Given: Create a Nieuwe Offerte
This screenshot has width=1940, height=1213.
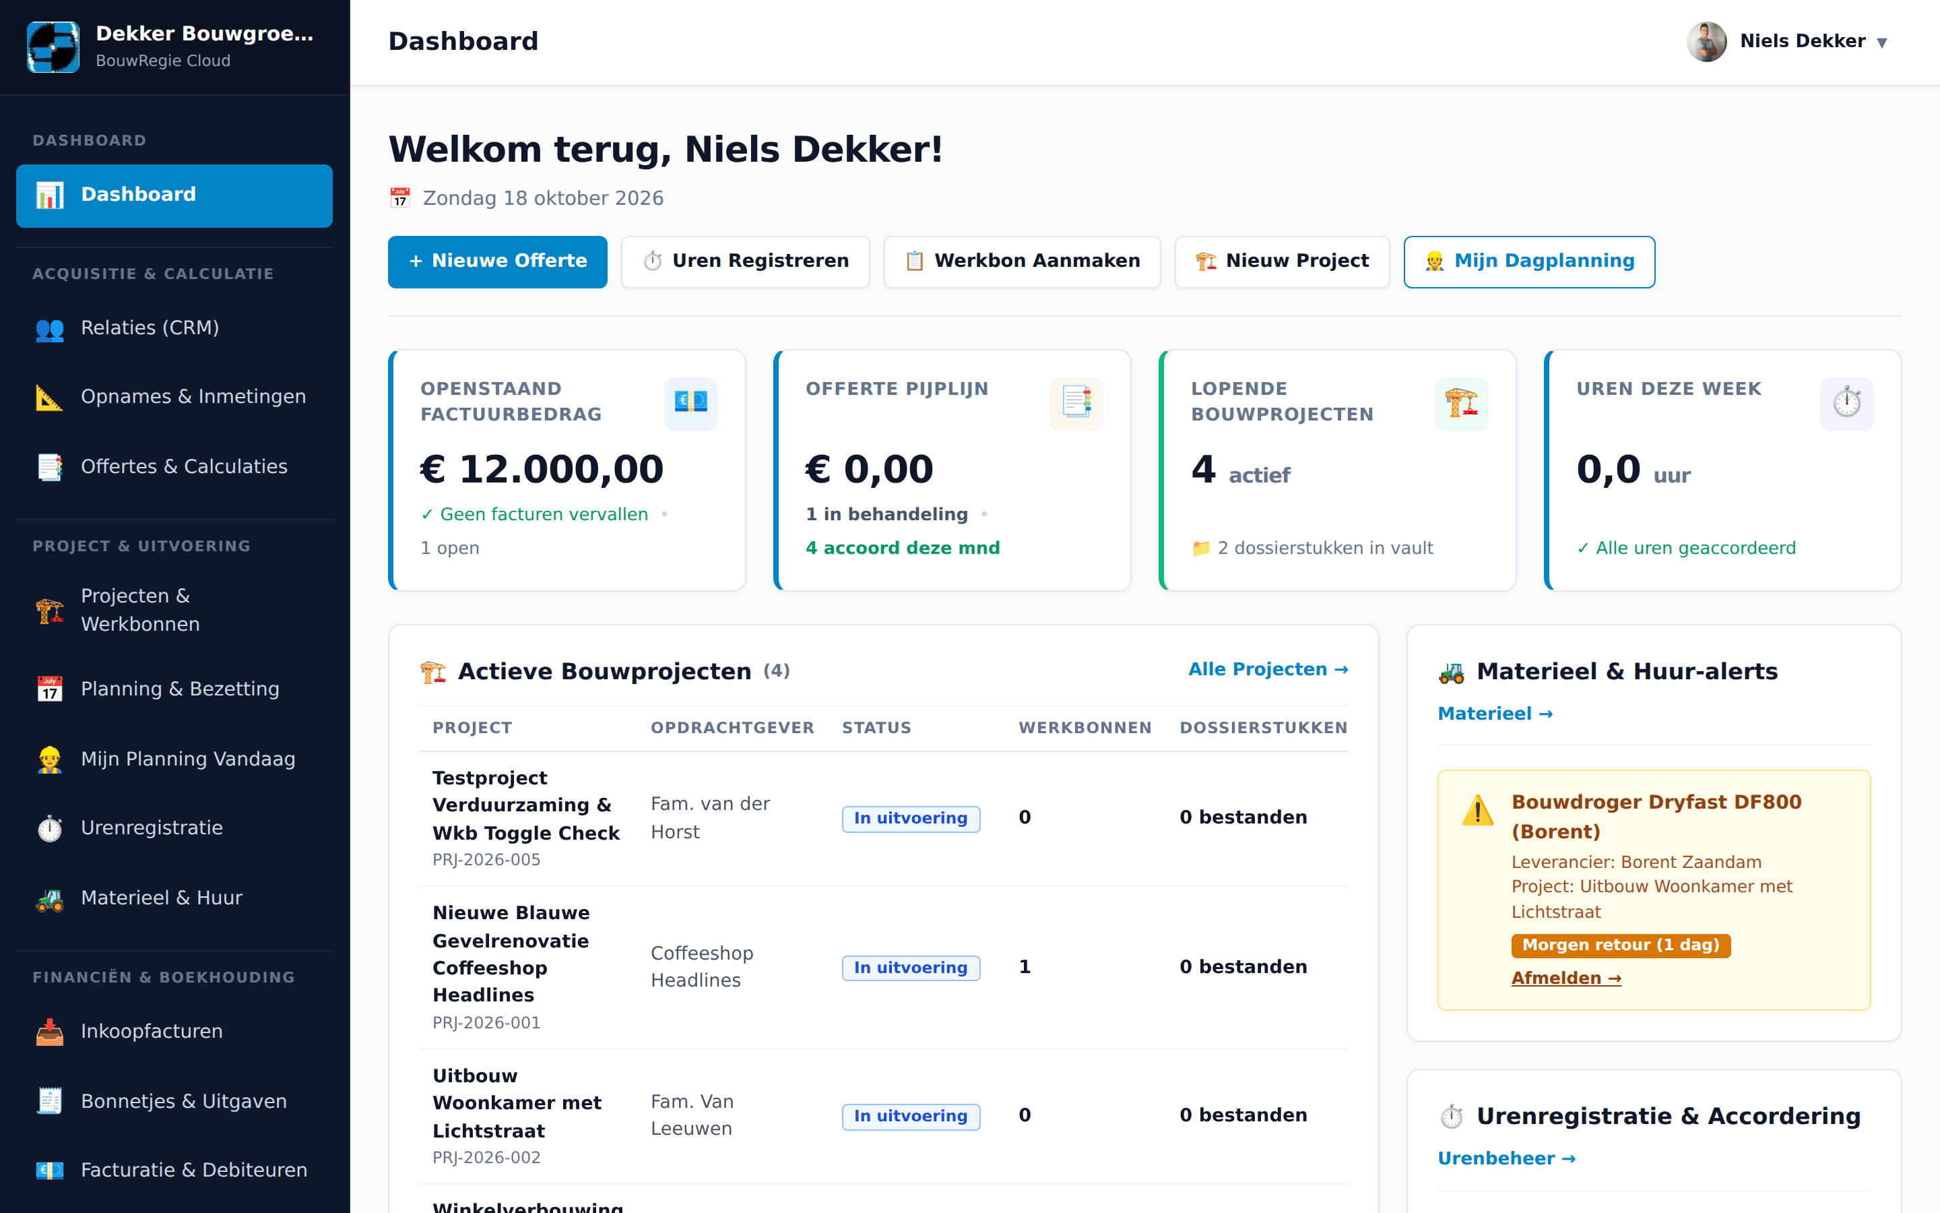Looking at the screenshot, I should (x=498, y=261).
